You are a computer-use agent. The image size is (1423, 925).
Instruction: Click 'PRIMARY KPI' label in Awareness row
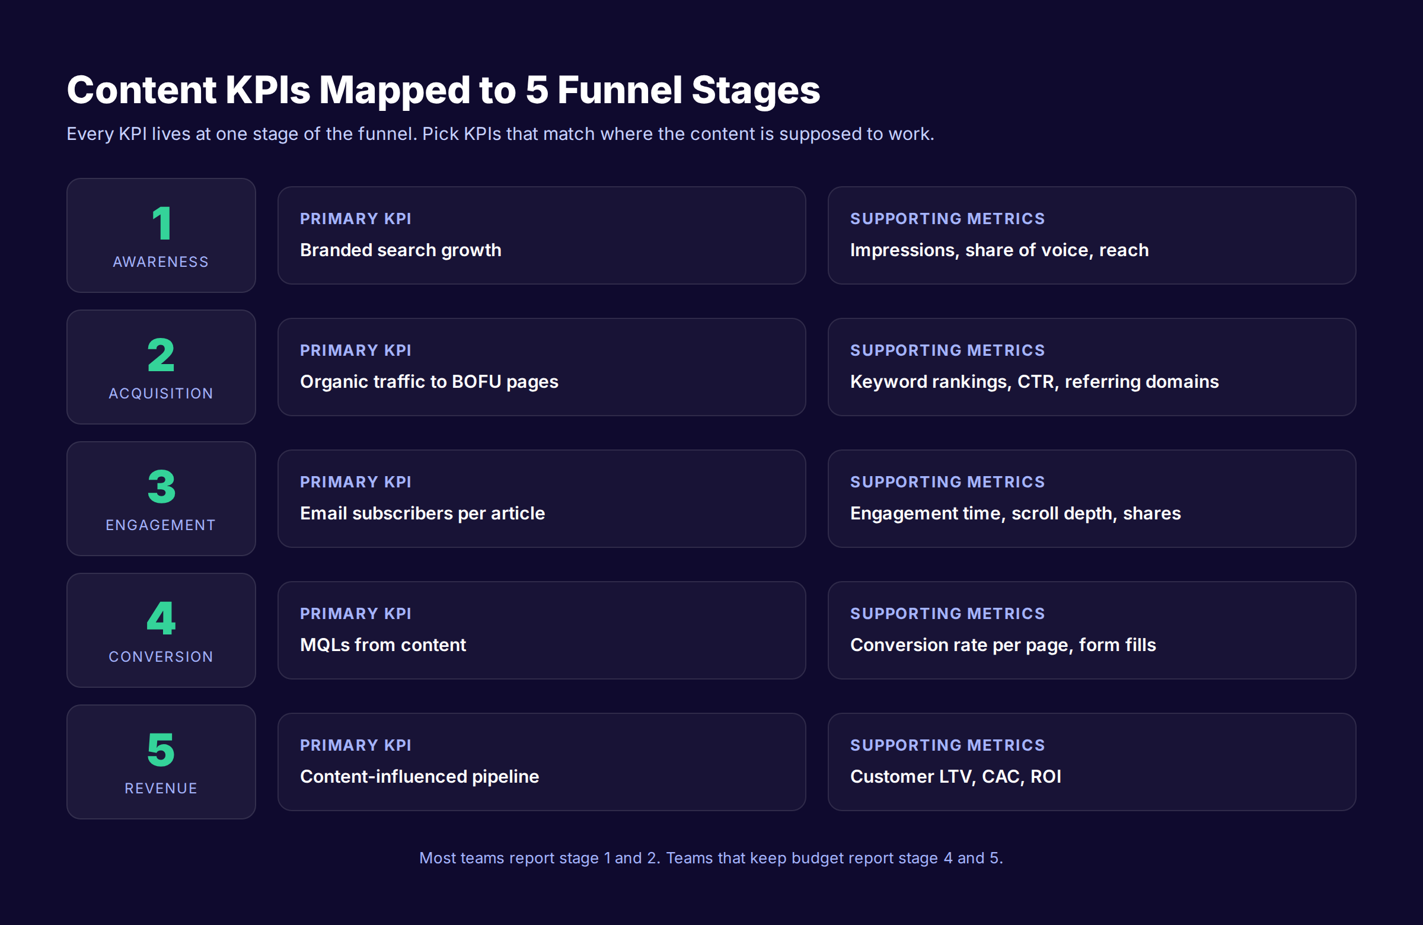point(355,219)
